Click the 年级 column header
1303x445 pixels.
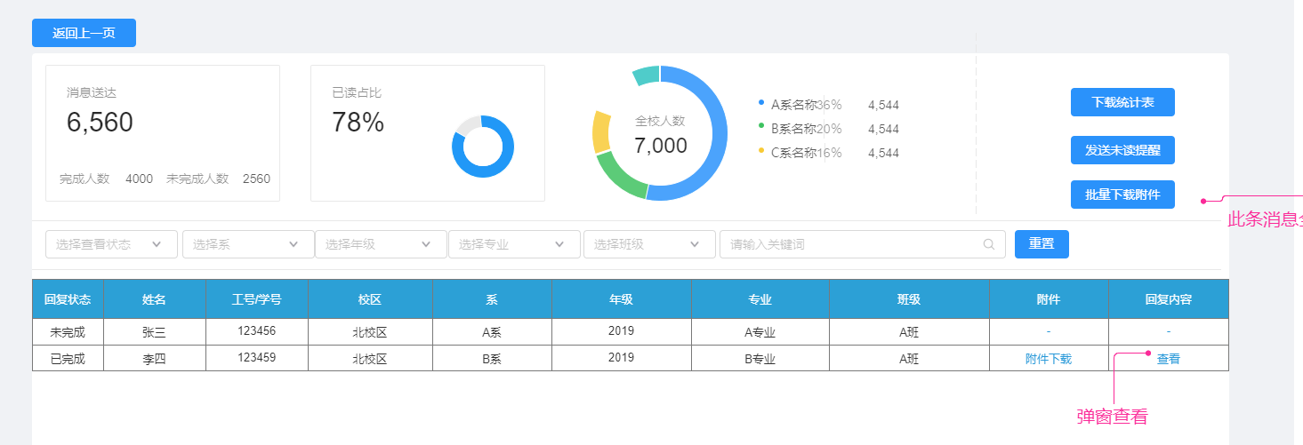621,299
